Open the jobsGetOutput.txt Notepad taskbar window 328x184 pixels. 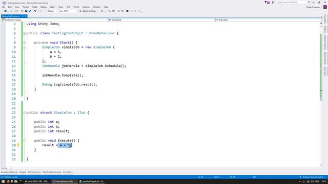pos(92,181)
